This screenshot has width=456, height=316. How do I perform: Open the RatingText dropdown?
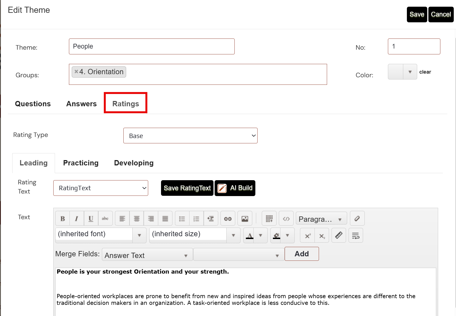[101, 188]
